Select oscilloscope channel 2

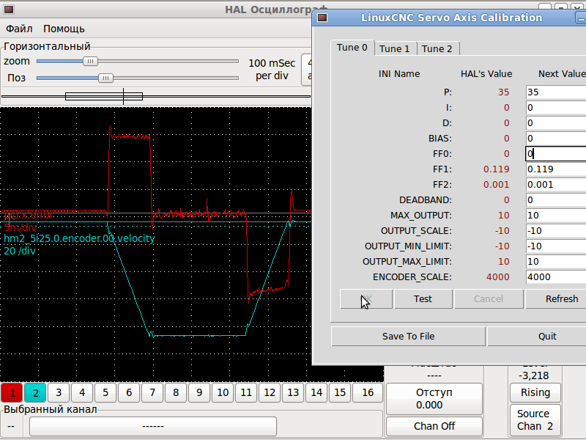(x=35, y=393)
